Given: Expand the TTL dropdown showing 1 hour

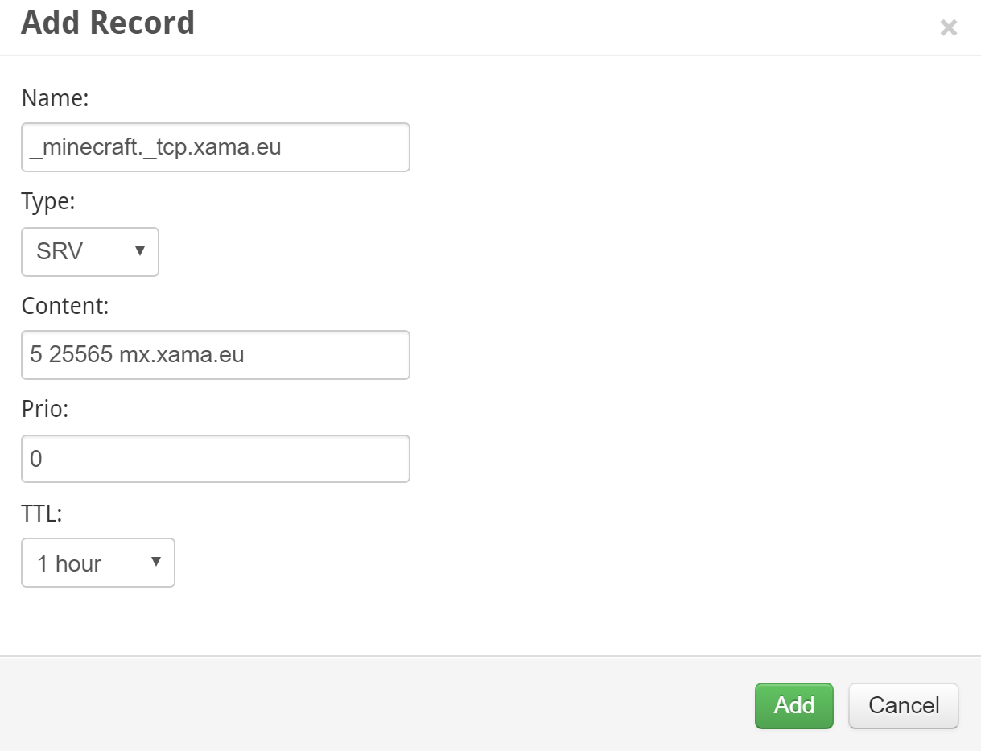Looking at the screenshot, I should tap(89, 563).
